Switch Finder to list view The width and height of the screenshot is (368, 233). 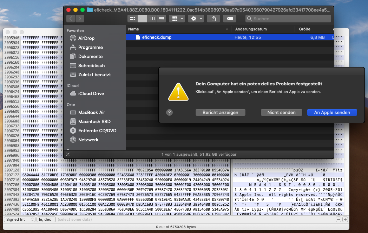[142, 19]
